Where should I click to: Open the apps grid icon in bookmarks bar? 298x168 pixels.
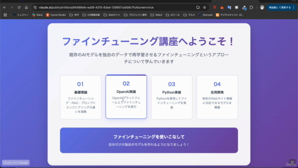click(5, 15)
